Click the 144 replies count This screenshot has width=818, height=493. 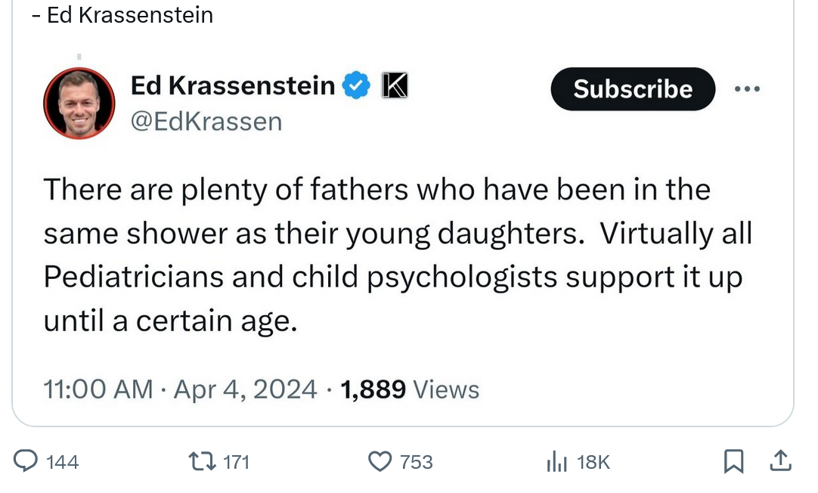tap(62, 461)
